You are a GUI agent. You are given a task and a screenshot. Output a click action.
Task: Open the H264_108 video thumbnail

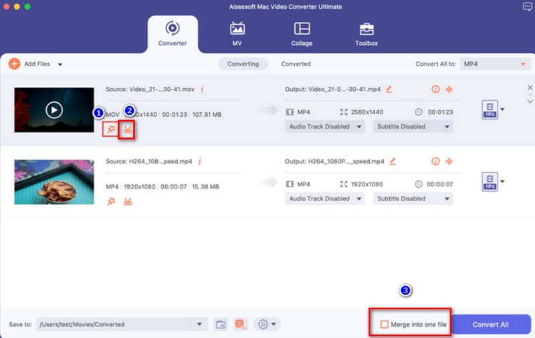[x=54, y=182]
